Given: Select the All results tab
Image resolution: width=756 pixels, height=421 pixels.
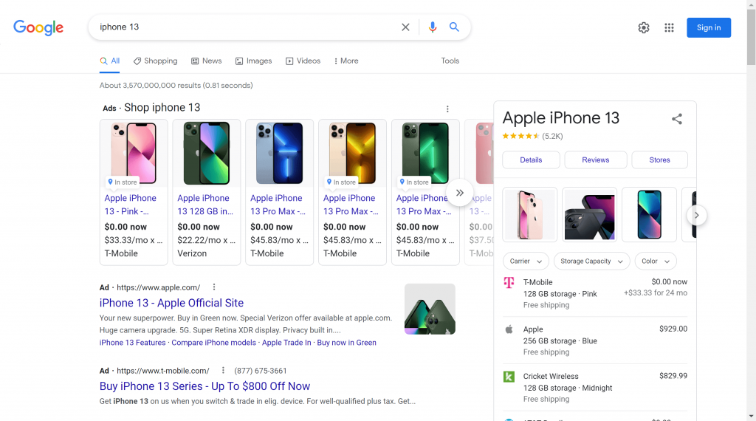Looking at the screenshot, I should [110, 61].
